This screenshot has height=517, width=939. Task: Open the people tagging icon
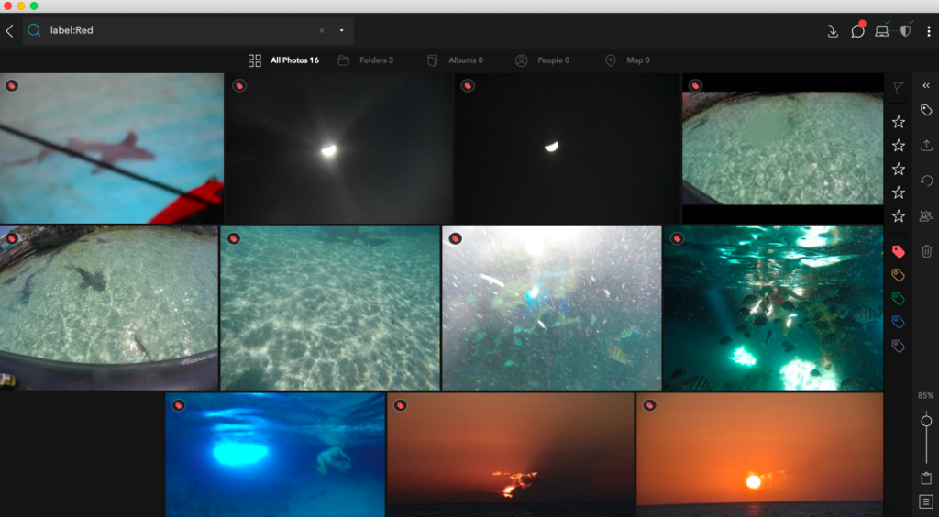[926, 216]
